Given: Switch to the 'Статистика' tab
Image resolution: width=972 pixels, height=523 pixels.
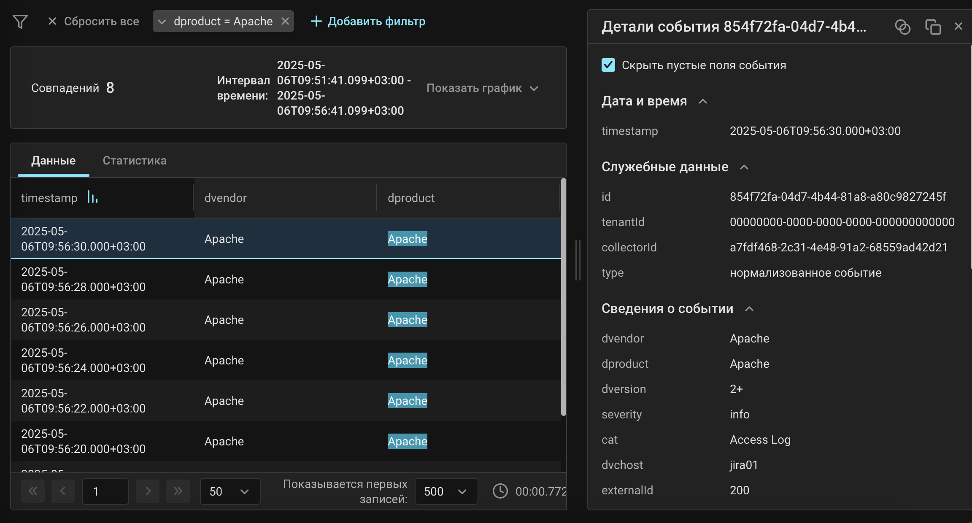Looking at the screenshot, I should pos(135,160).
